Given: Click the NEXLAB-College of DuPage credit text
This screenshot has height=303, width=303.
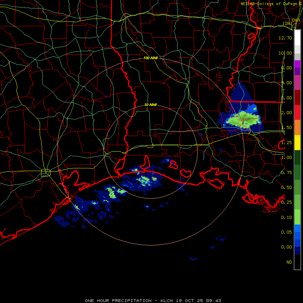Looking at the screenshot, I should click(271, 4).
